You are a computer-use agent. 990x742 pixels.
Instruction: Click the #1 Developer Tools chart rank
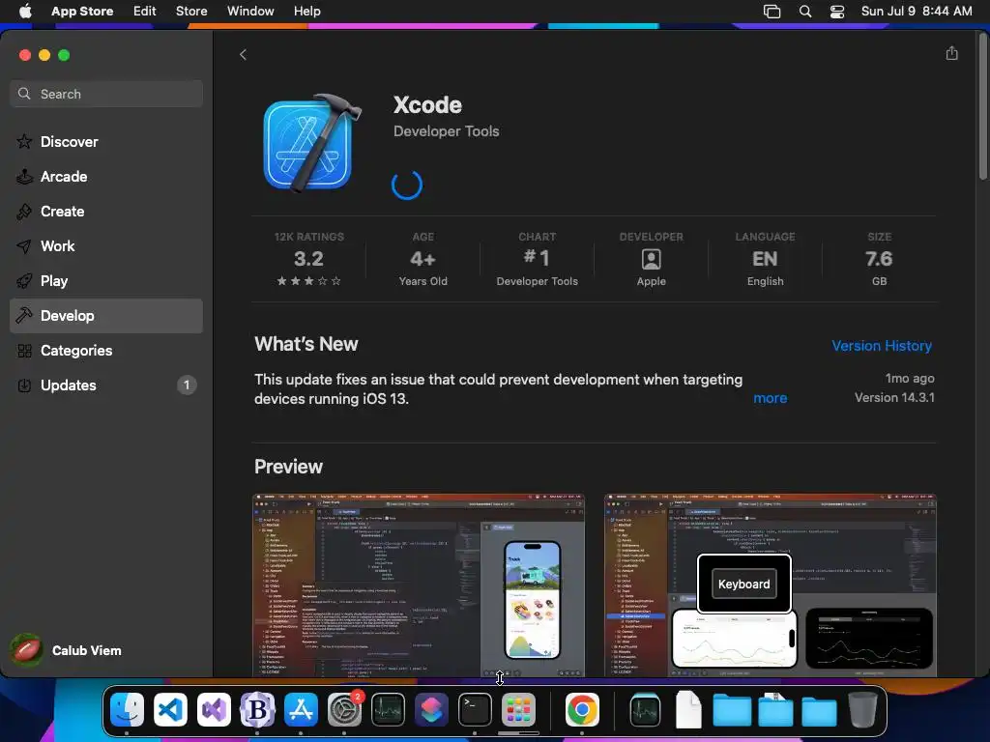[x=537, y=259]
